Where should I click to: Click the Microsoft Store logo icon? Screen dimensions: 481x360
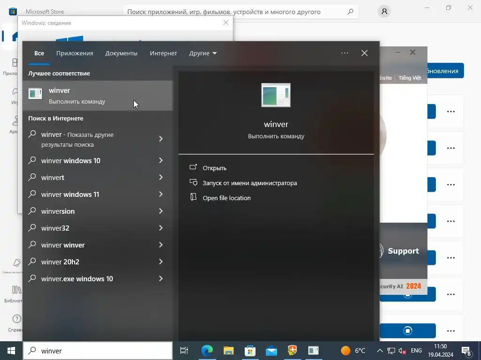click(13, 12)
